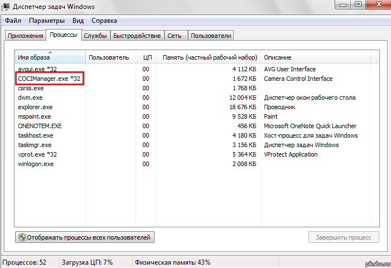The image size is (391, 268).
Task: Open the Справка menu
Action: click(104, 21)
